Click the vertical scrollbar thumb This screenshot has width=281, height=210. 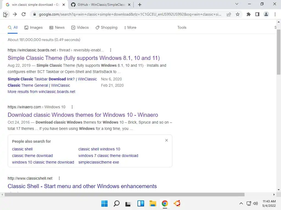(279, 52)
